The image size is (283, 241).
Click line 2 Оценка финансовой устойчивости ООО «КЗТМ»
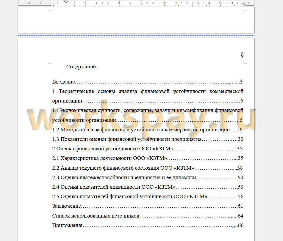(147, 149)
